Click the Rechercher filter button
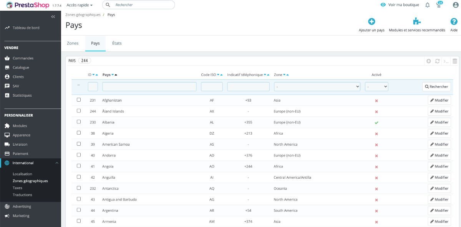The width and height of the screenshot is (461, 227). point(436,87)
